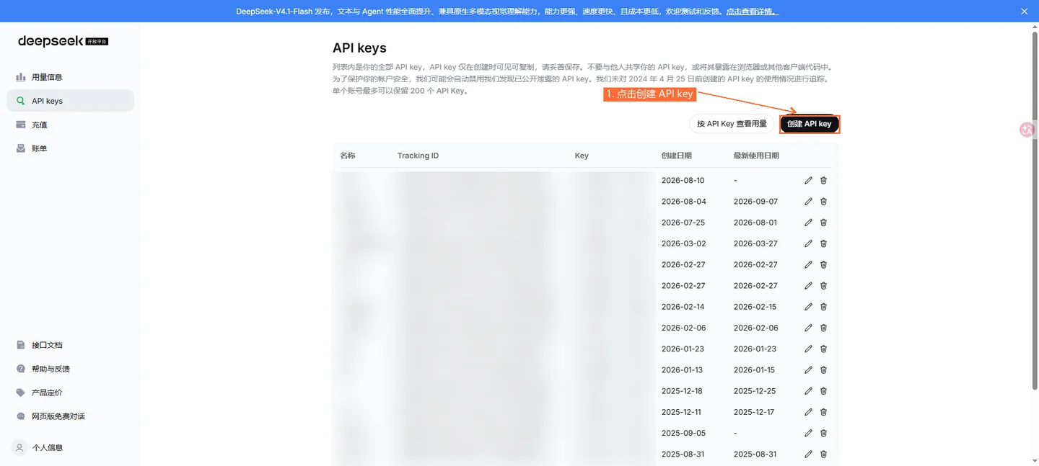This screenshot has width=1039, height=466.
Task: Edit the key created on 2026-08-10
Action: [x=808, y=180]
